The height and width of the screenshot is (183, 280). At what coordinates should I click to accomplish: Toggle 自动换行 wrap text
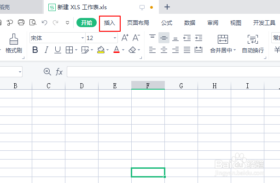(x=253, y=44)
